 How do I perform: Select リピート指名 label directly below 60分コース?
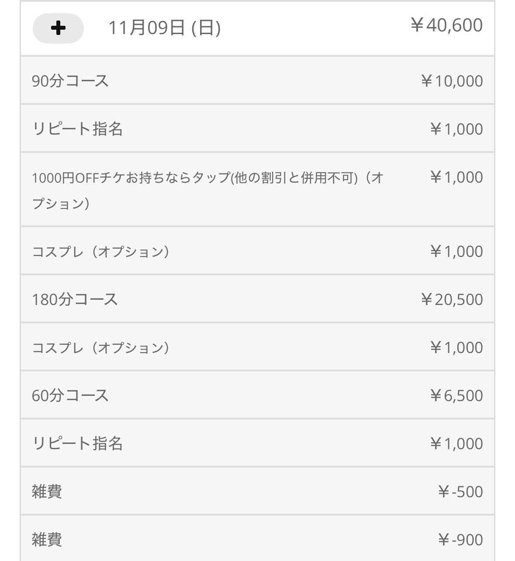pyautogui.click(x=77, y=443)
